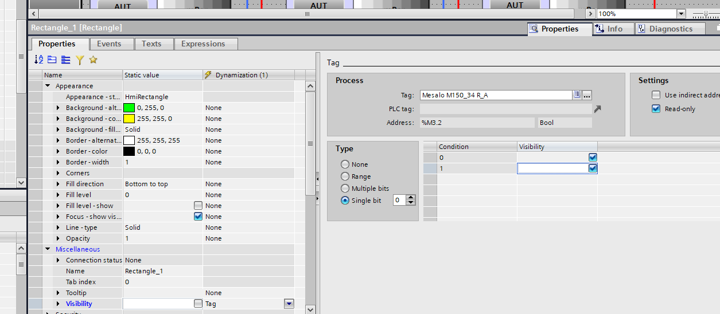Expand the Tooltip property
Image resolution: width=720 pixels, height=314 pixels.
[58, 293]
